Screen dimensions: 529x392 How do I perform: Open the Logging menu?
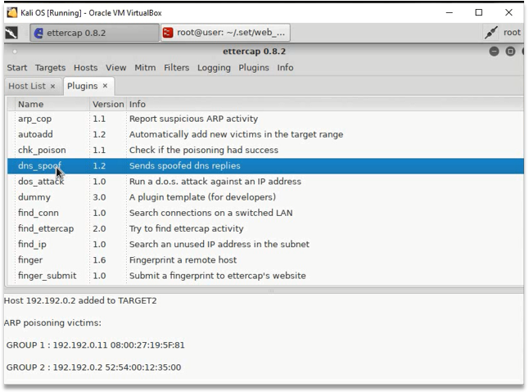[214, 68]
